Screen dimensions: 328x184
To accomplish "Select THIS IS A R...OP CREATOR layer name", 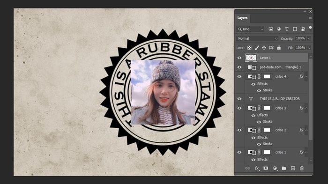I will click(x=280, y=99).
